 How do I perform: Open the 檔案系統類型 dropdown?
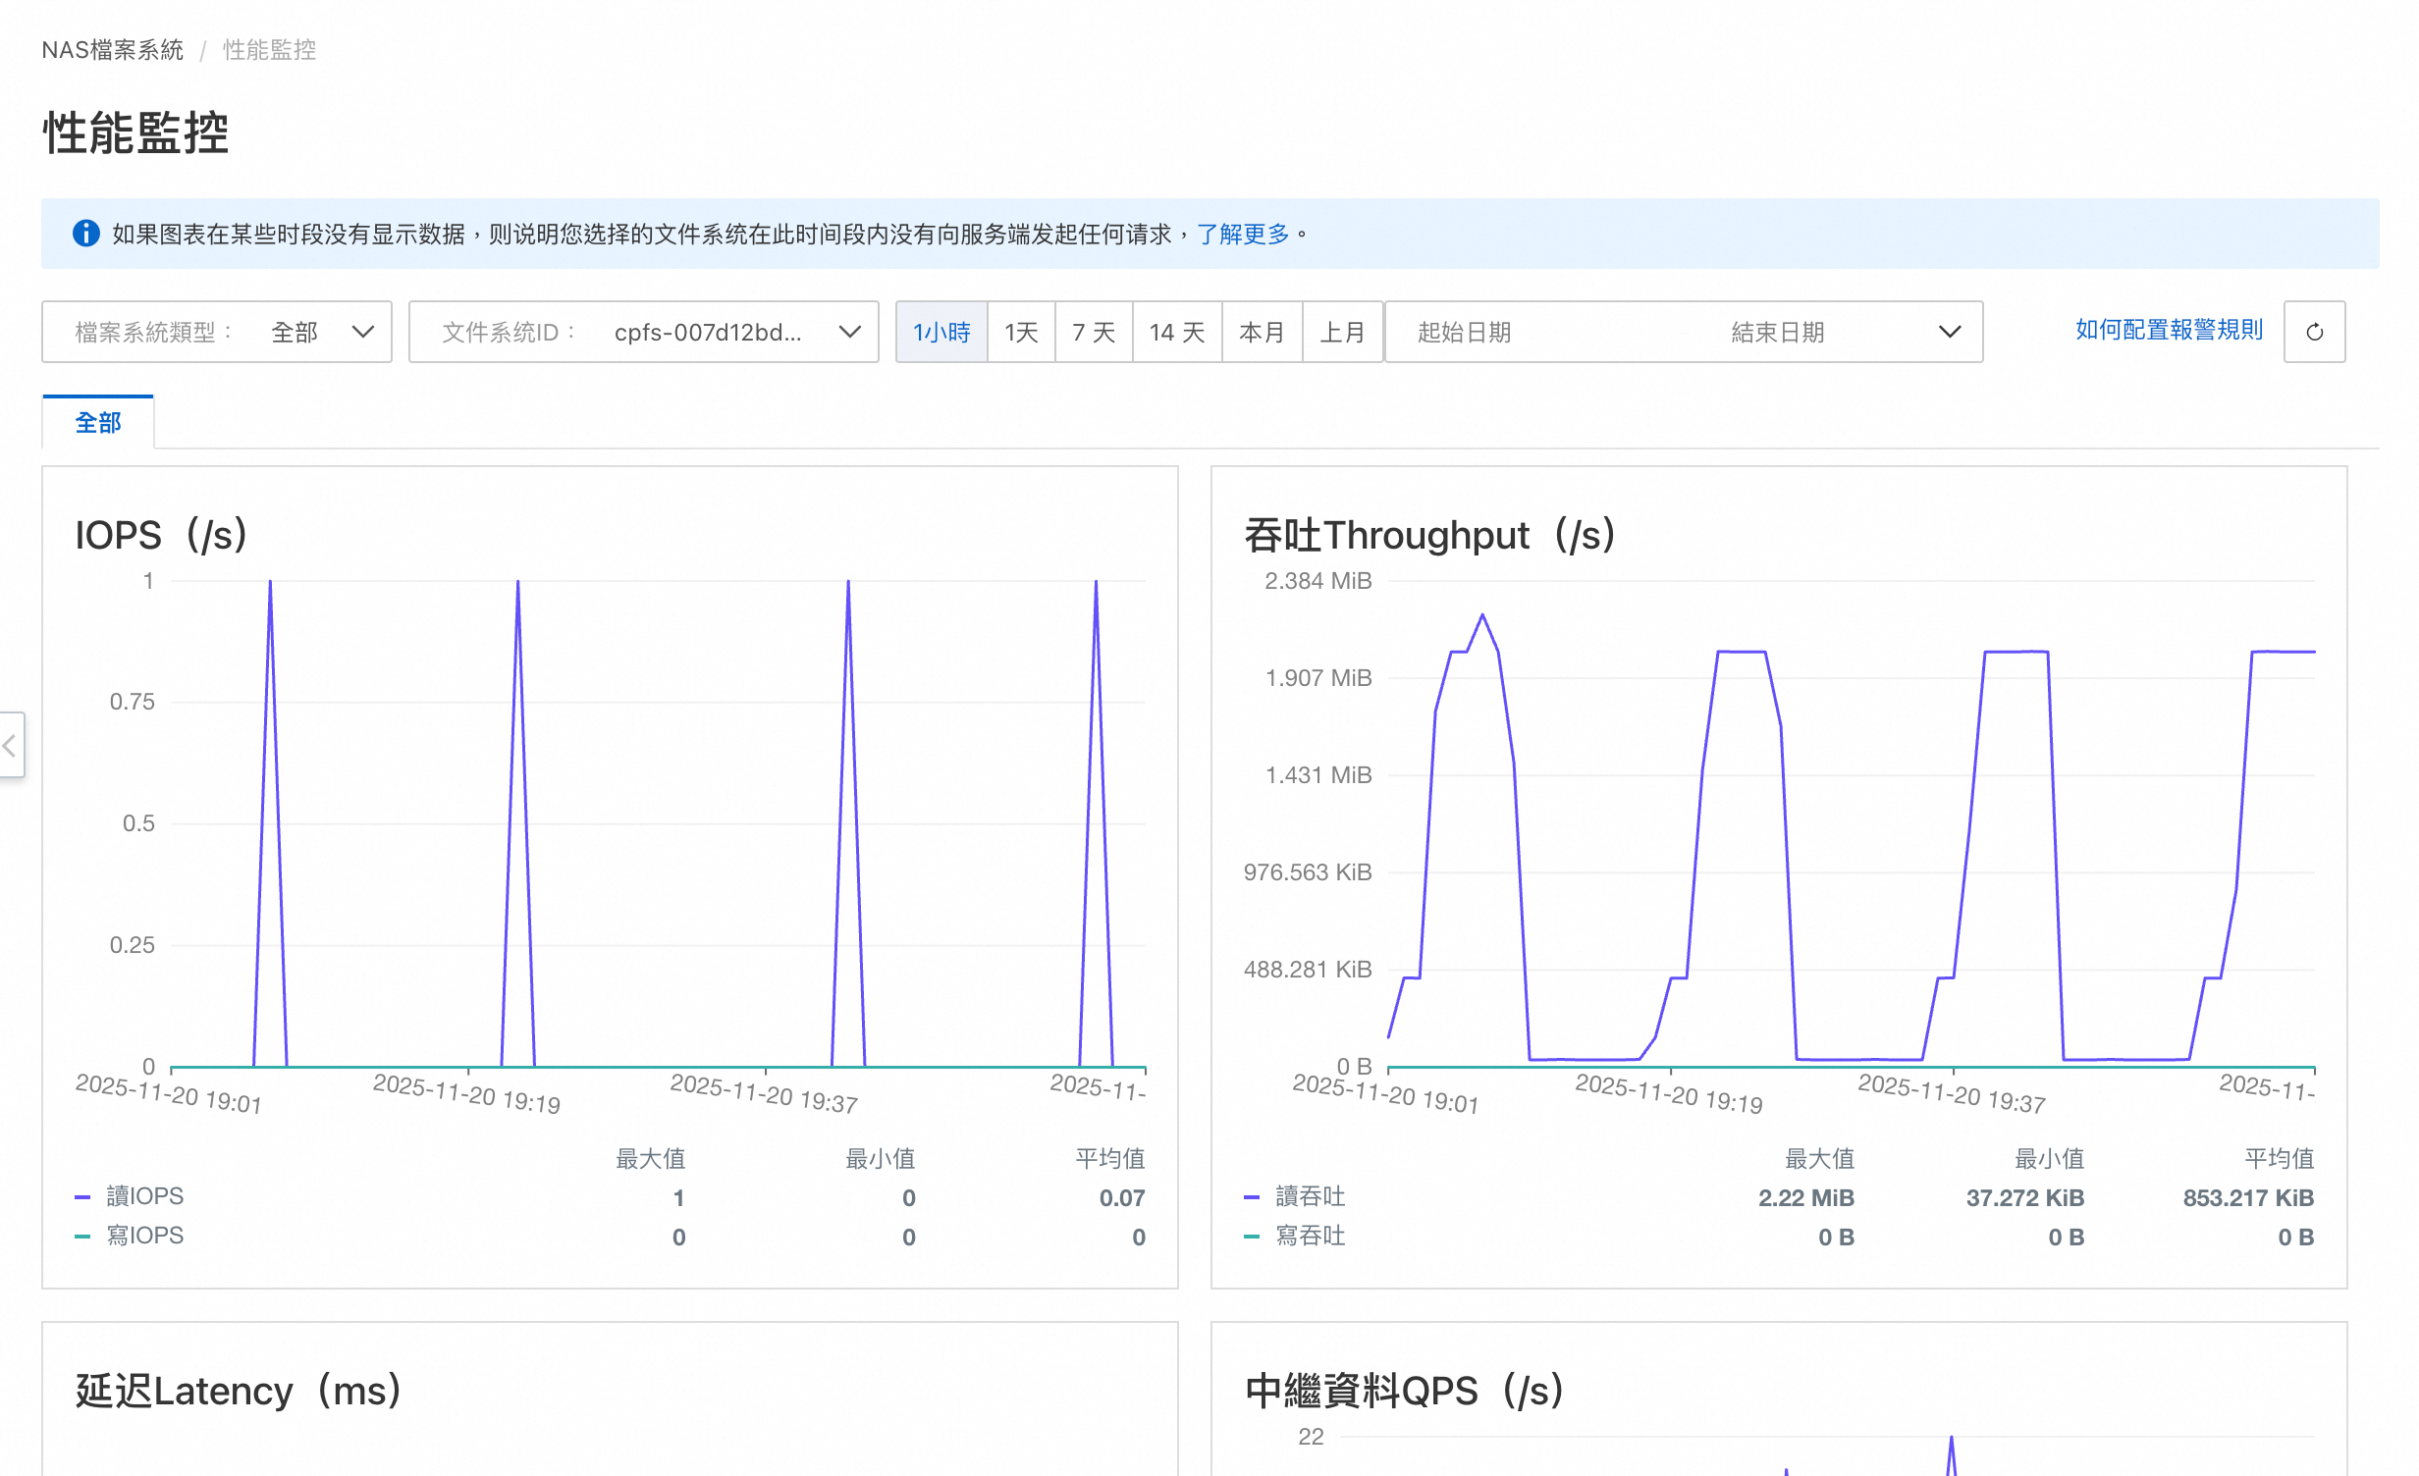[x=216, y=332]
